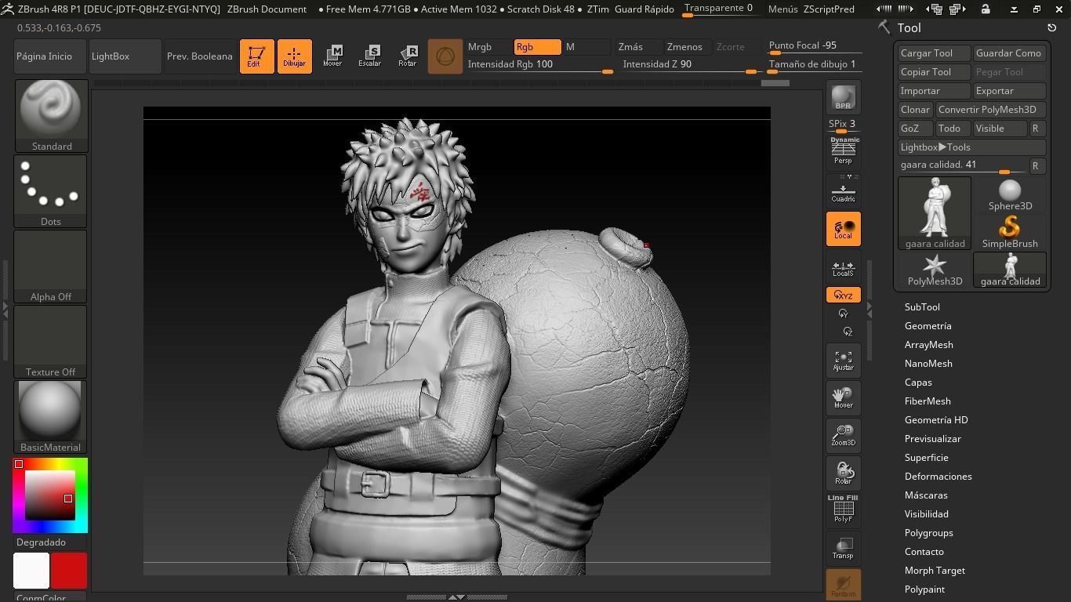Click the LocalS symmetry icon
The width and height of the screenshot is (1071, 602).
[843, 267]
